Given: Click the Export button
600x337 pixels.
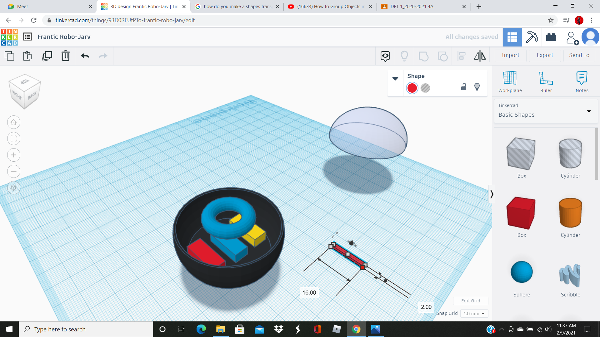Looking at the screenshot, I should (545, 55).
